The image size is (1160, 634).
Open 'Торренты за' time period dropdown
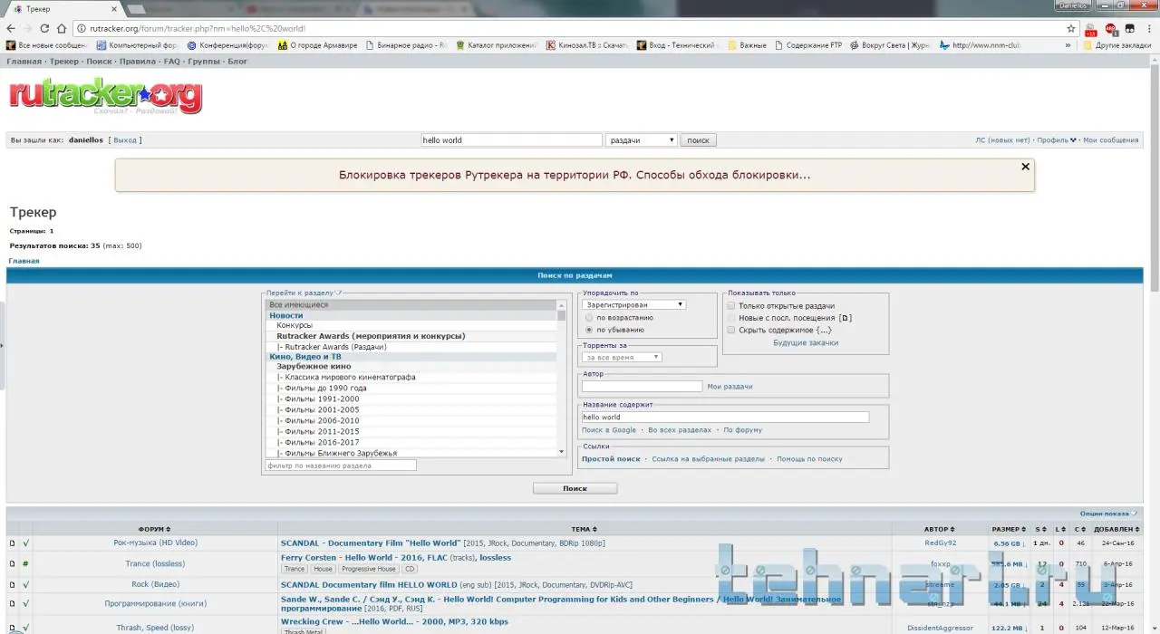622,358
